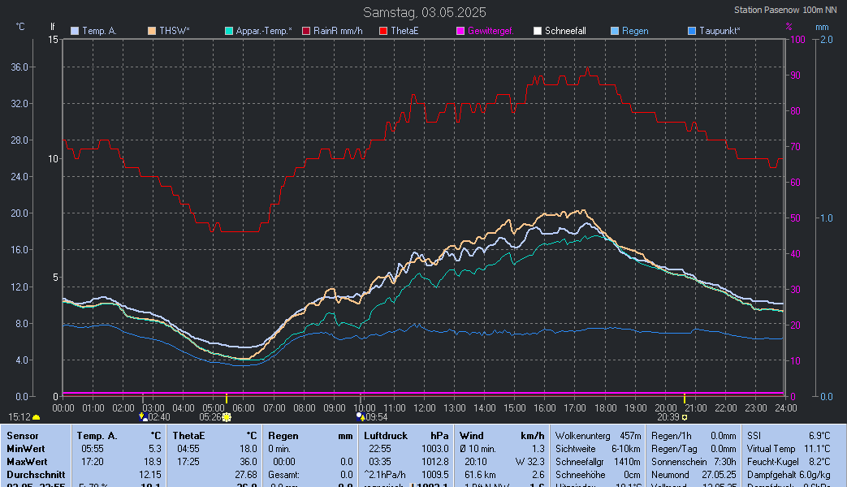
Task: Select the 'ThetaE' legend label
Action: pyautogui.click(x=404, y=31)
